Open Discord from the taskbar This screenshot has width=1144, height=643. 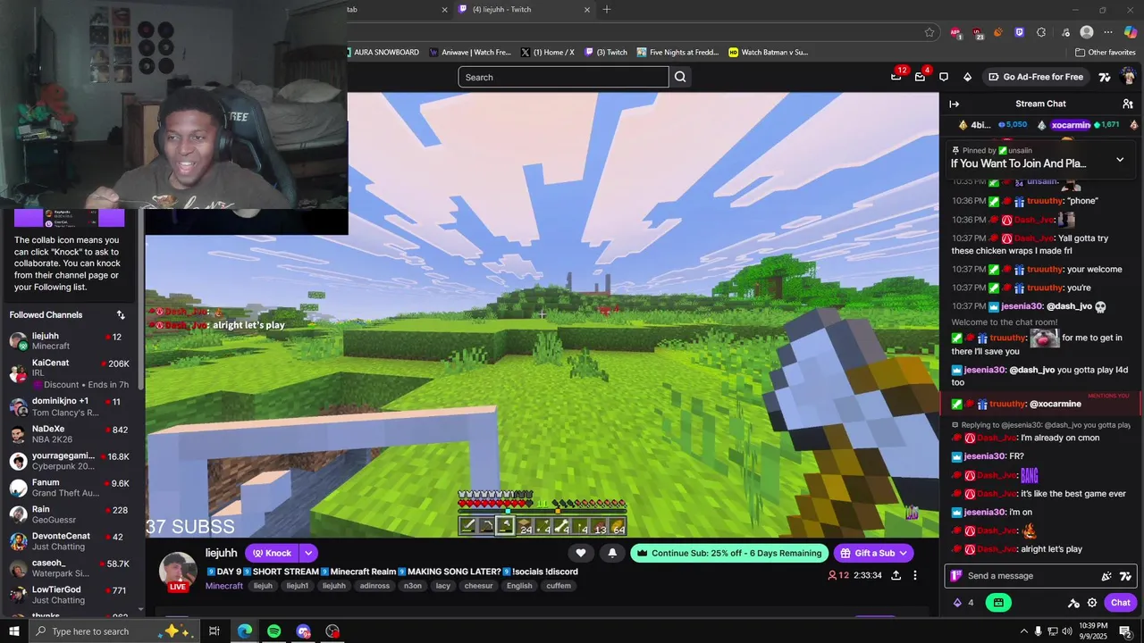(x=303, y=631)
